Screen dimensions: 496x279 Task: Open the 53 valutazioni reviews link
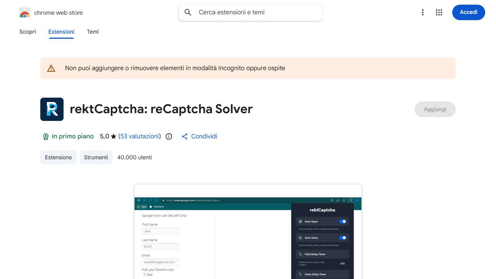[x=139, y=136]
